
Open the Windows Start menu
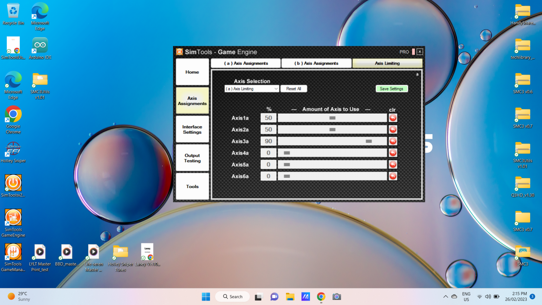206,297
